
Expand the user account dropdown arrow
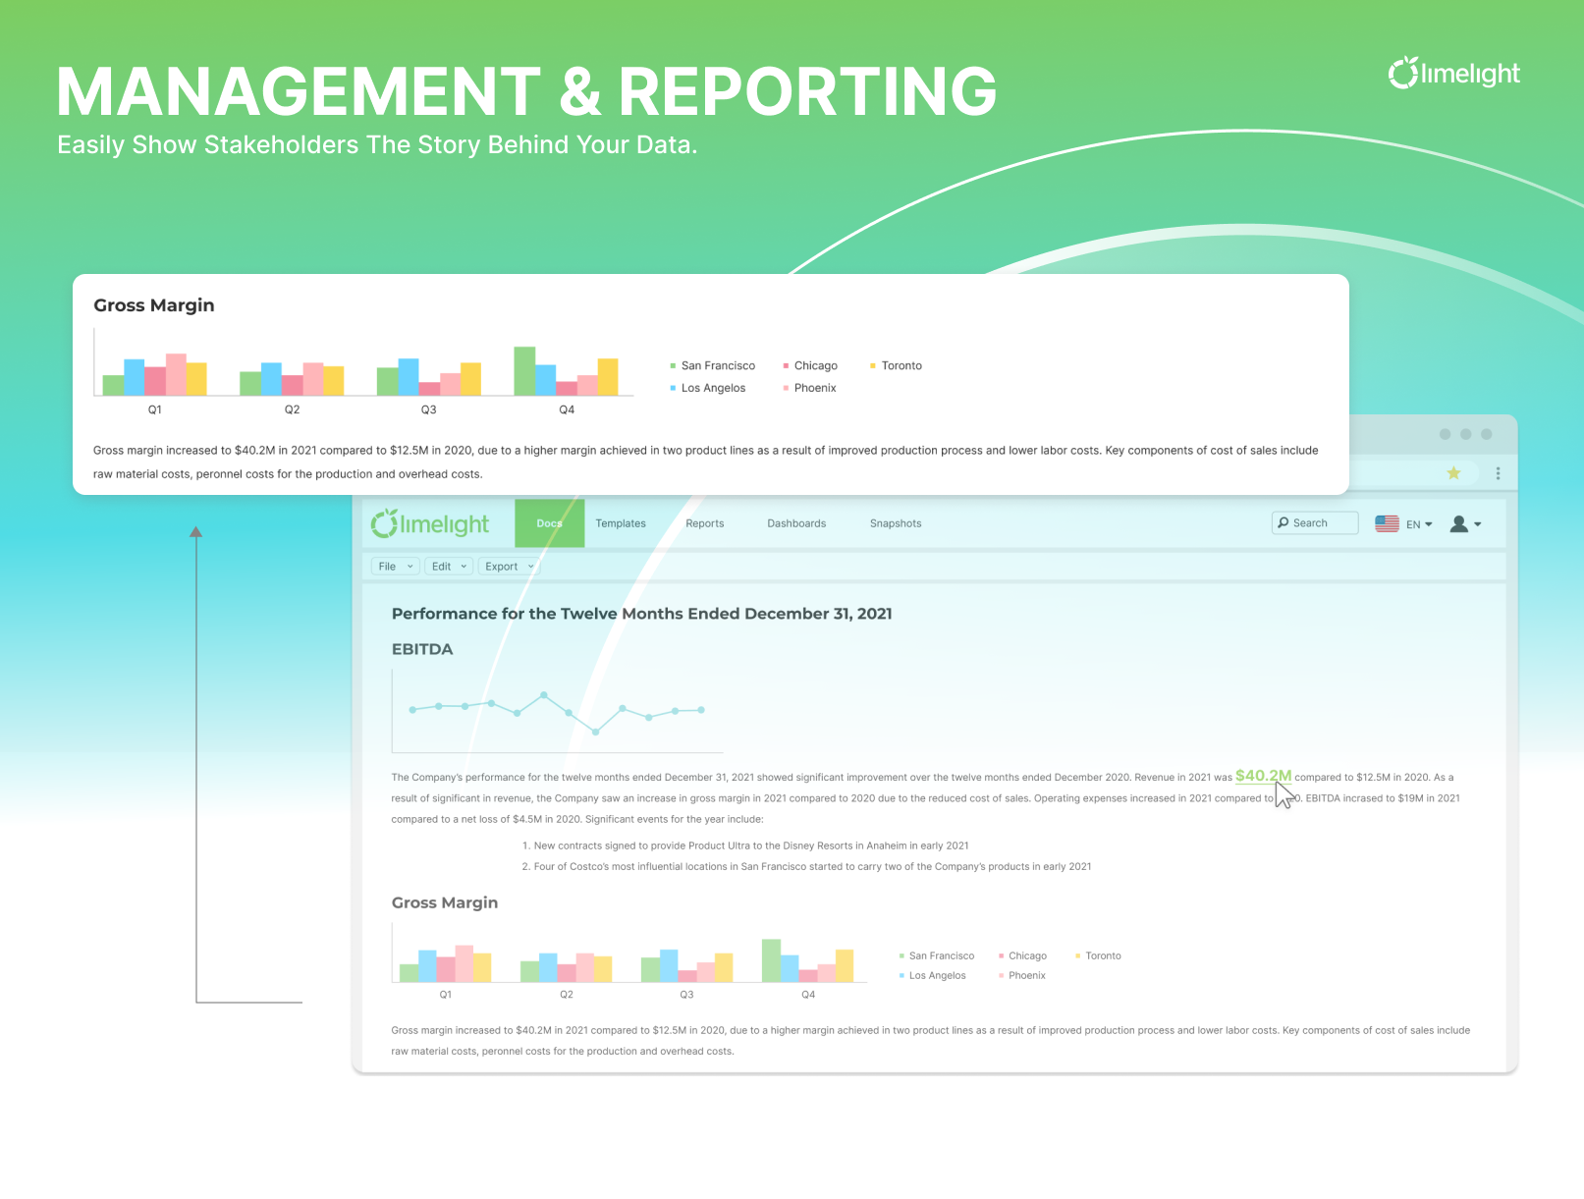click(x=1478, y=524)
